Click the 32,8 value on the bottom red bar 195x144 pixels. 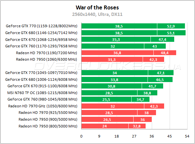click(137, 126)
